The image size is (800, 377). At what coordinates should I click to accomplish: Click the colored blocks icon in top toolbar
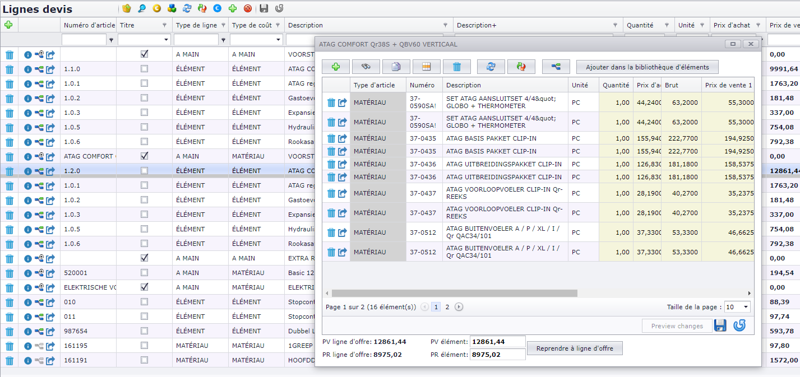click(172, 8)
